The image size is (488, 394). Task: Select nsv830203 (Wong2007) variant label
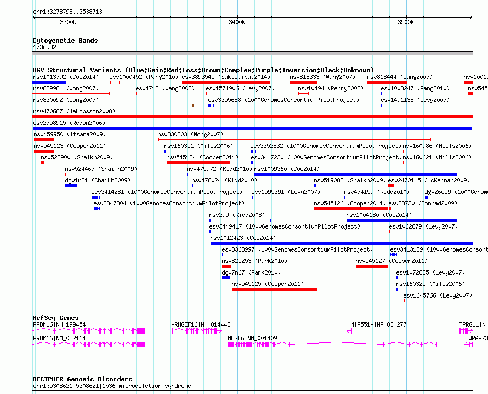pos(190,134)
